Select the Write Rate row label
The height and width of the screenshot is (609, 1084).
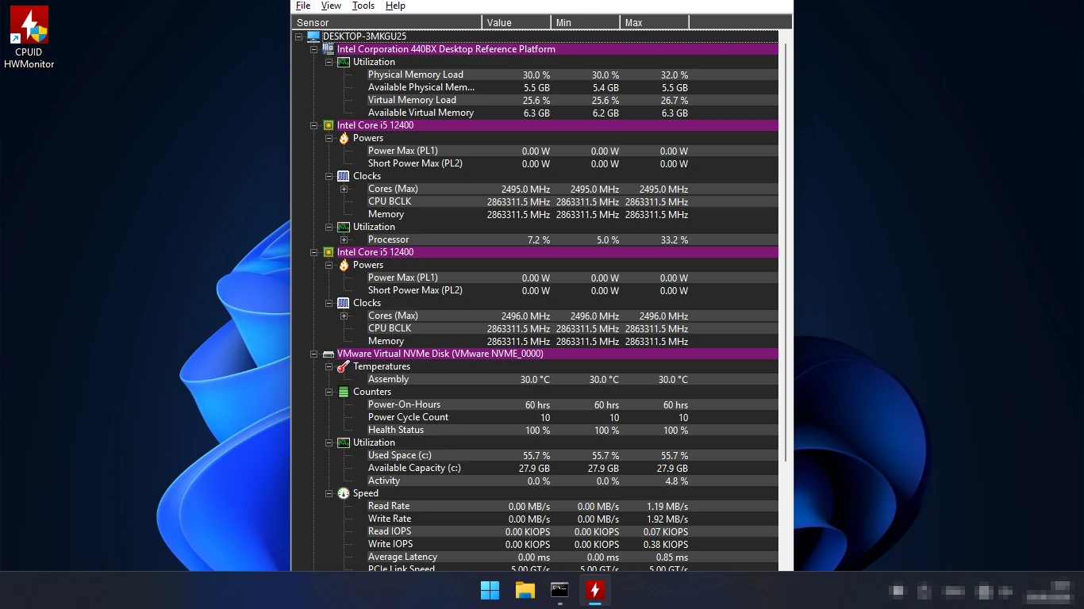[390, 519]
